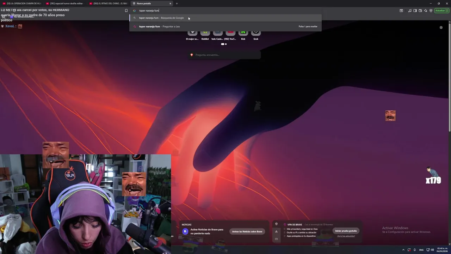Viewport: 451px width, 254px height.
Task: Open new tab with plus button
Action: coord(177,4)
